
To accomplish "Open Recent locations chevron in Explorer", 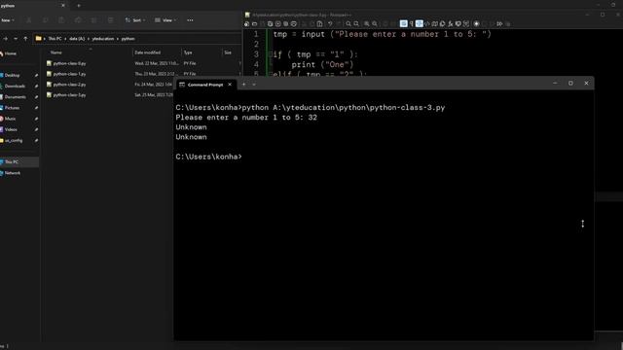I will (16, 39).
